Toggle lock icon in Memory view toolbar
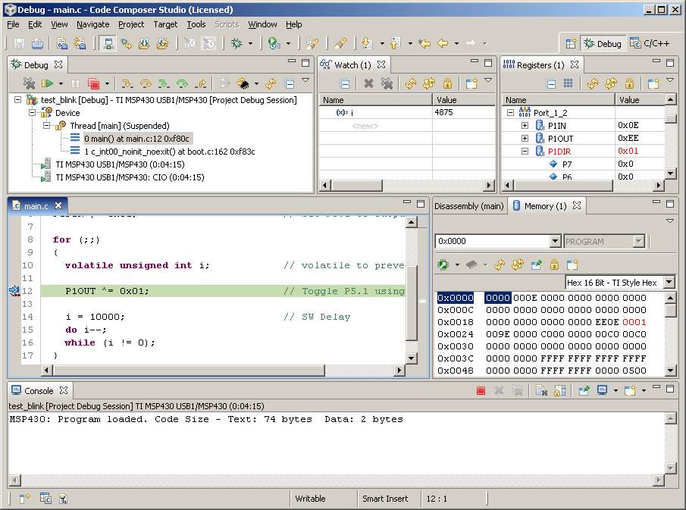686x510 pixels. pos(554,264)
